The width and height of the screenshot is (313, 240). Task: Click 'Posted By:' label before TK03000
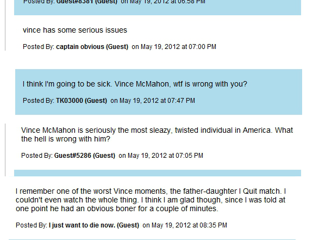tap(39, 100)
